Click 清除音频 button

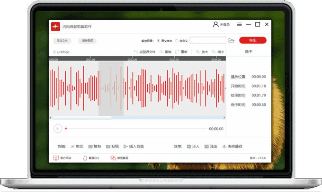click(x=87, y=41)
